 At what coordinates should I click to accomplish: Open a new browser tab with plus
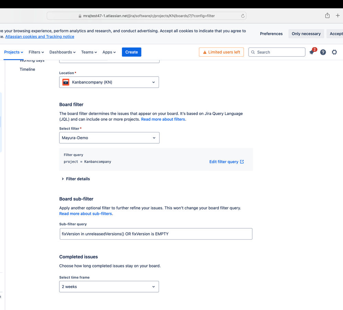[x=338, y=15]
